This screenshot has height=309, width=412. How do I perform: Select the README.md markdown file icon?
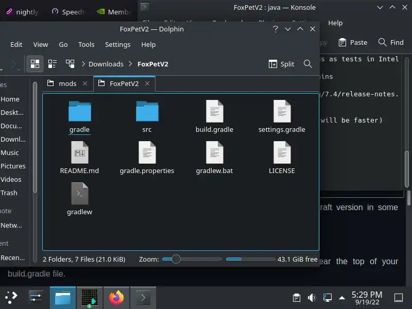click(80, 152)
